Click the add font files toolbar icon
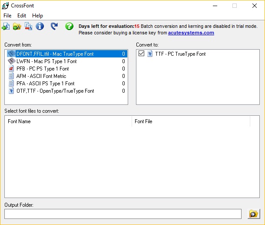 coord(6,27)
